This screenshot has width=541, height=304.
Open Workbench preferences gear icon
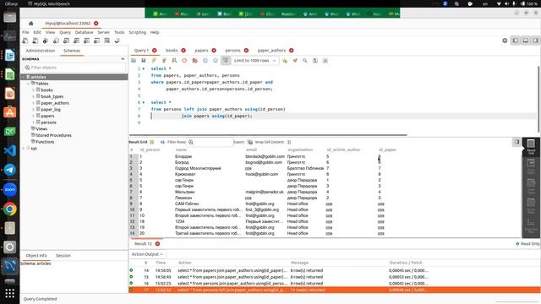tap(505, 41)
